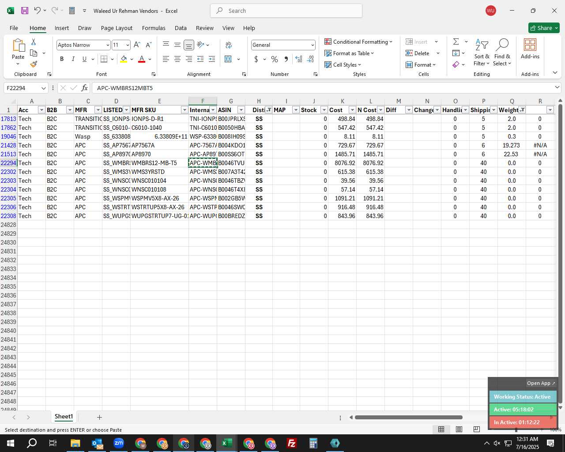Click the Fill down-arrow icon
The width and height of the screenshot is (565, 452).
pyautogui.click(x=456, y=53)
